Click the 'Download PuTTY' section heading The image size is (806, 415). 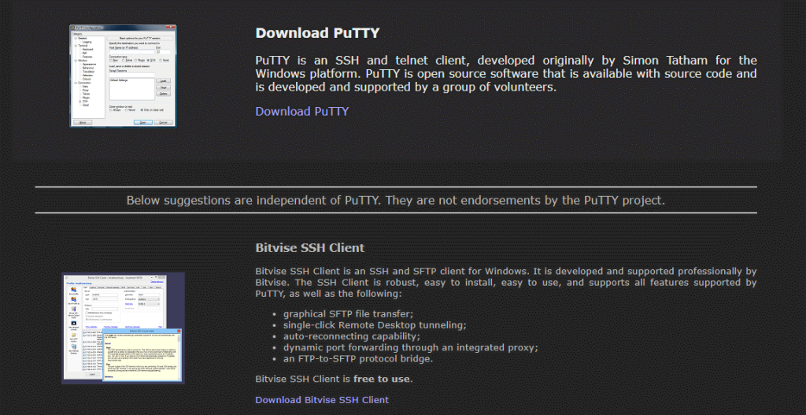pos(317,33)
